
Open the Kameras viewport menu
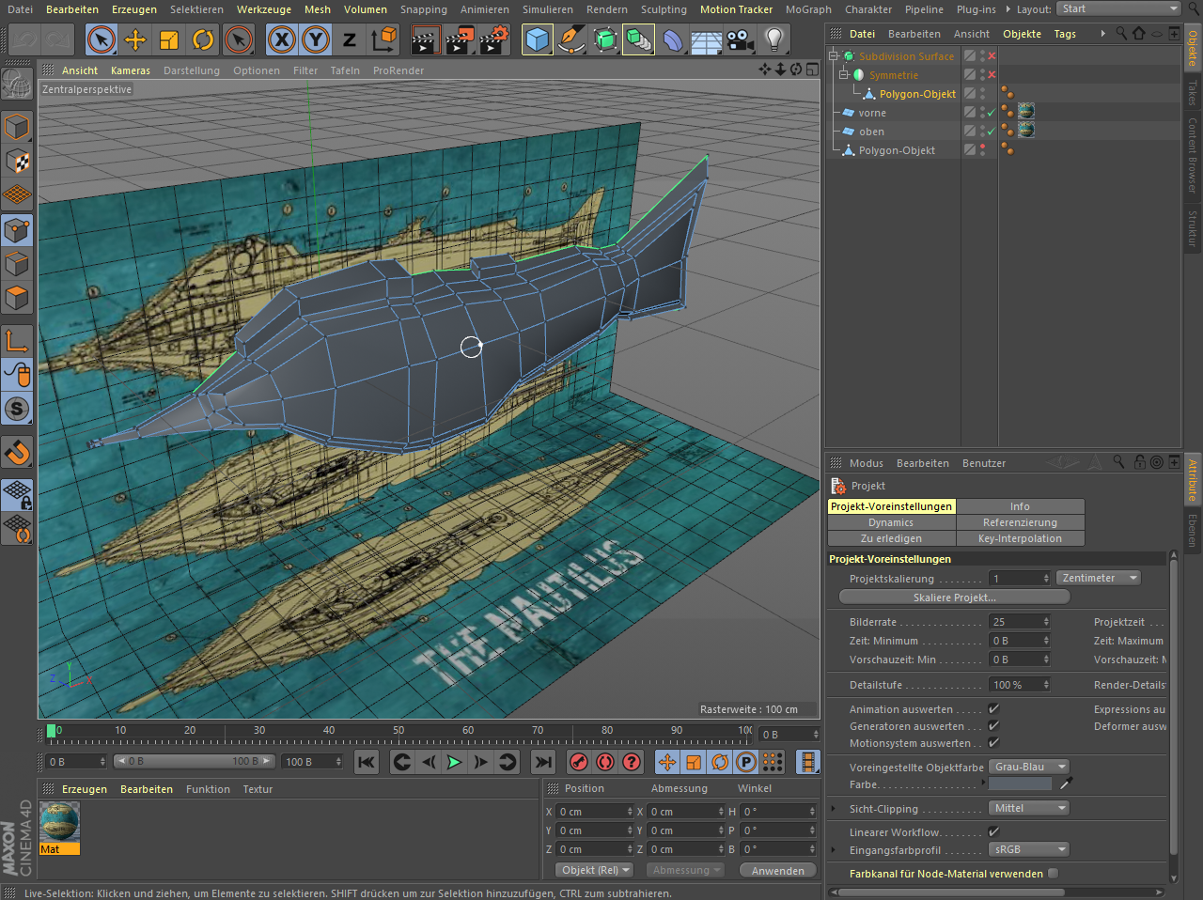131,70
